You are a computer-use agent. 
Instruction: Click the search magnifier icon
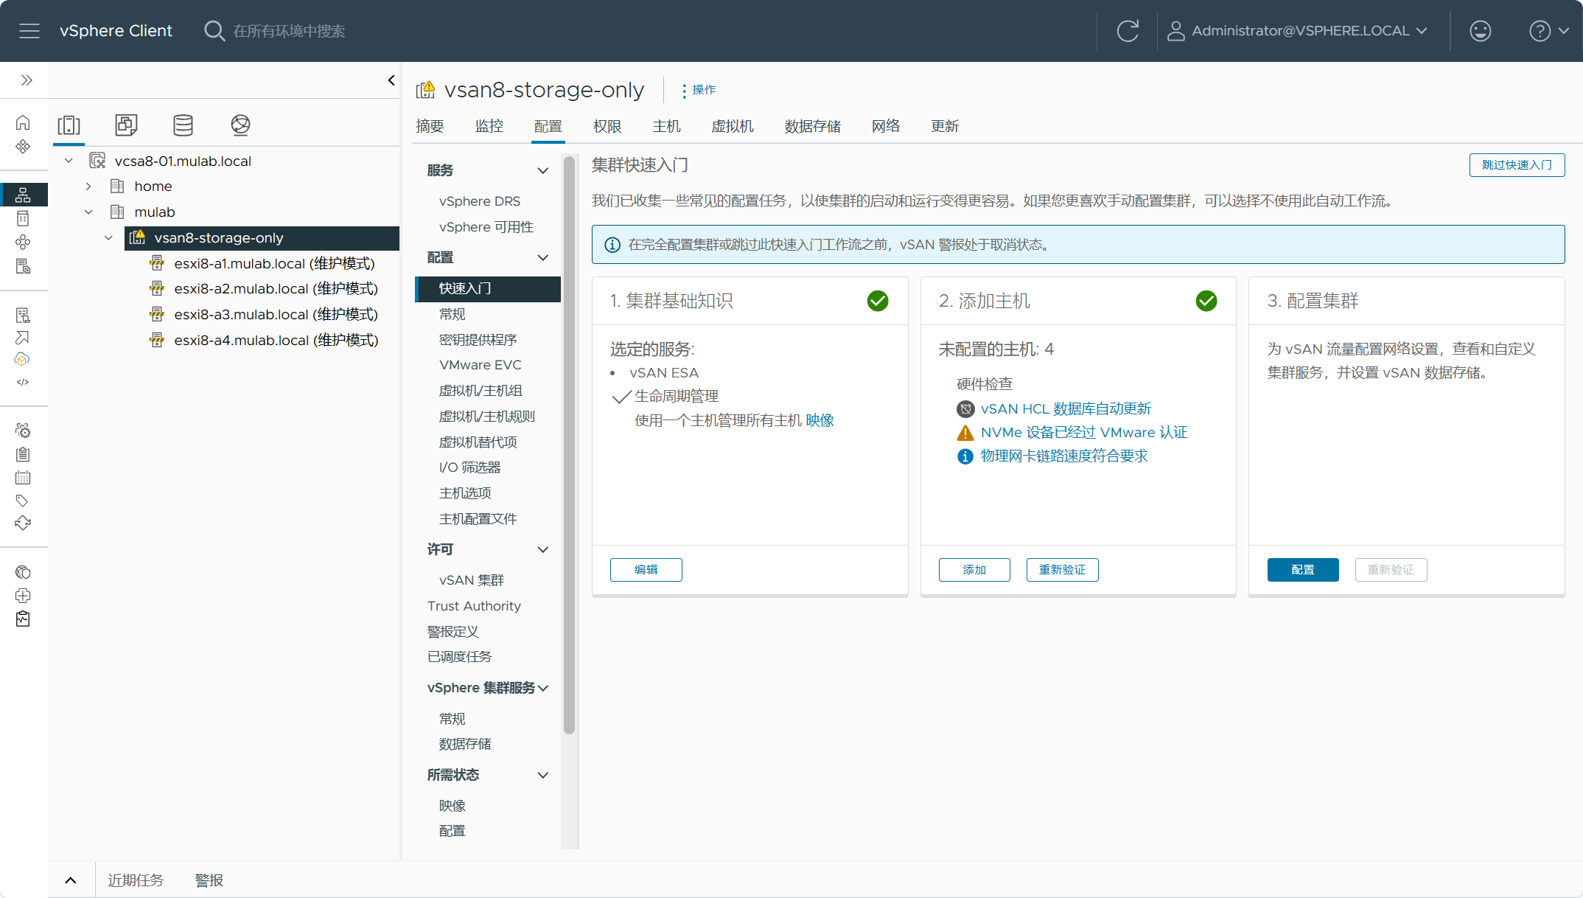click(x=214, y=31)
